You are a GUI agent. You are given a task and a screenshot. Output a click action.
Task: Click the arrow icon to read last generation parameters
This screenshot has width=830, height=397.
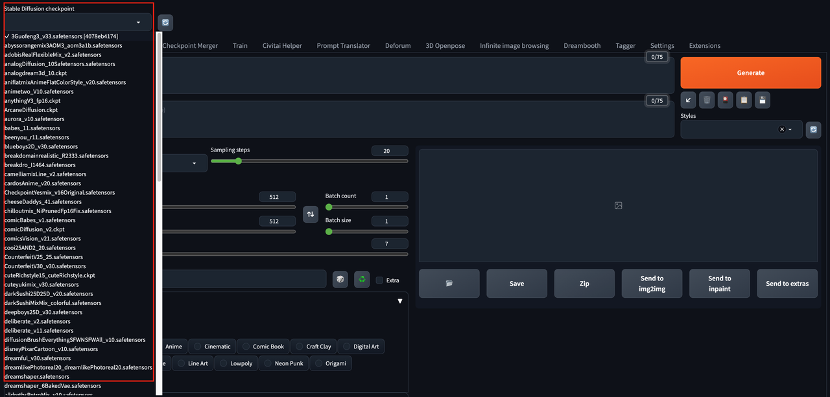[x=689, y=100]
